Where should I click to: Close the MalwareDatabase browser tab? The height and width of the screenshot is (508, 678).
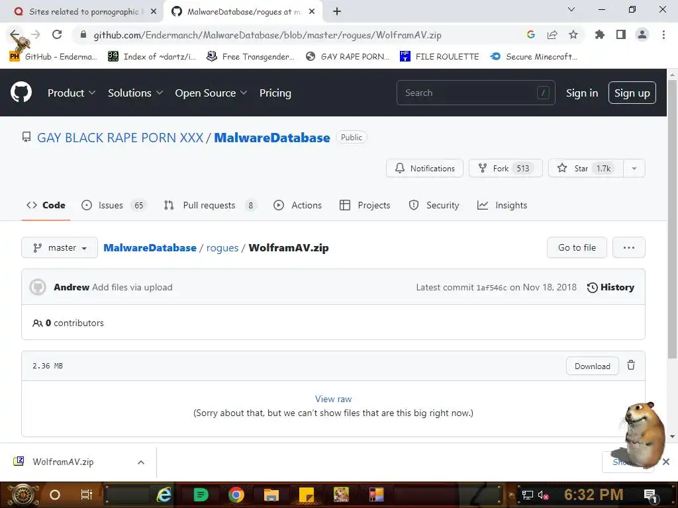[312, 12]
